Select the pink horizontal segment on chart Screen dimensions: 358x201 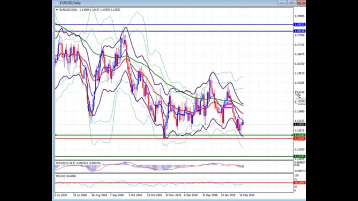[227, 107]
